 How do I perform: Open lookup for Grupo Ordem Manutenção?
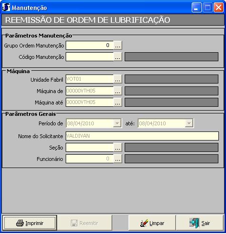coord(118,46)
